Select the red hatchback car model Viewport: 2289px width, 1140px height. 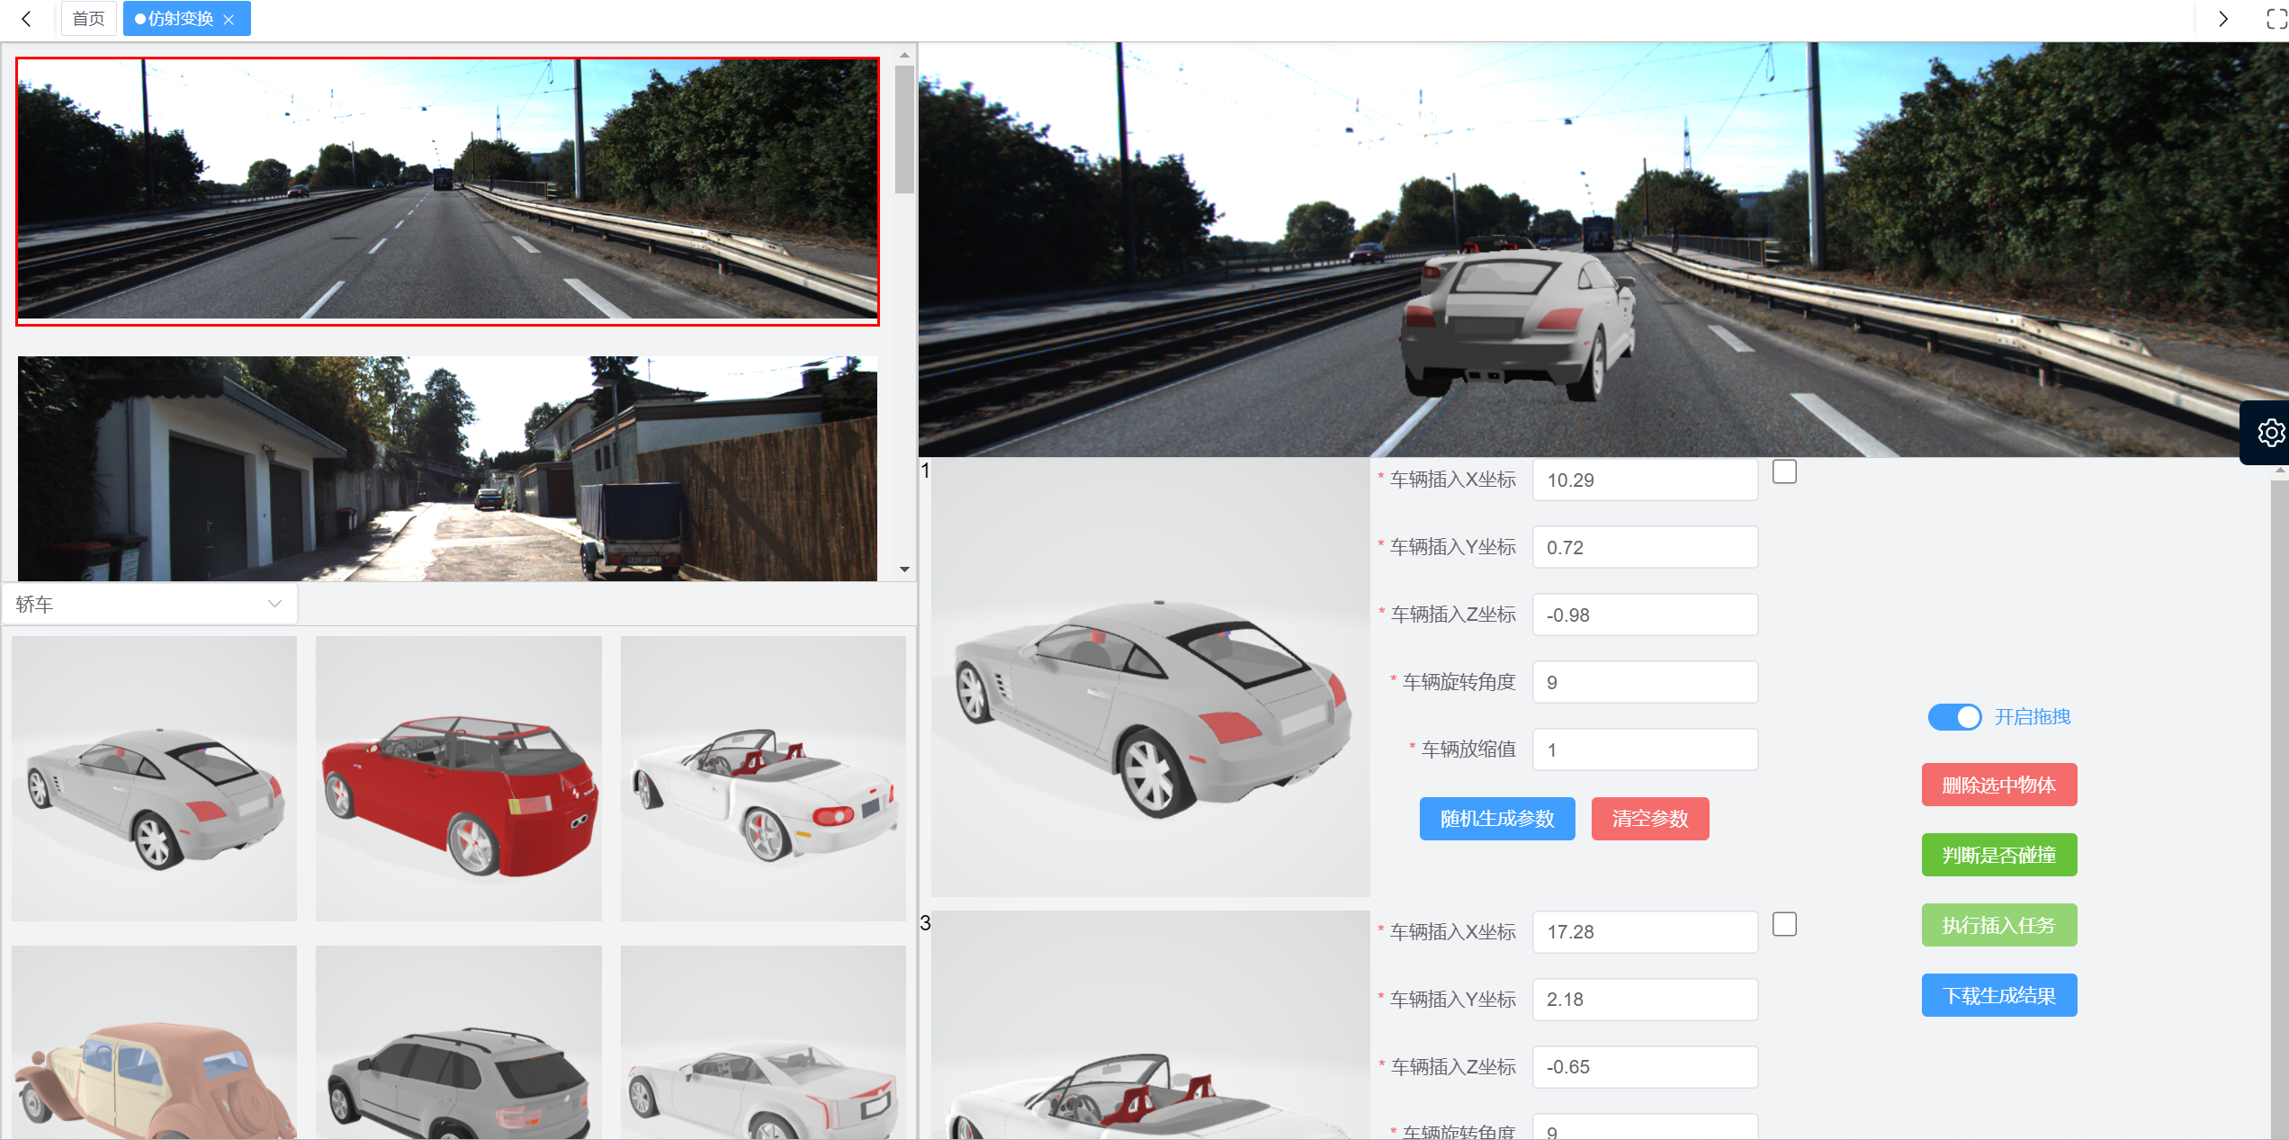(458, 779)
